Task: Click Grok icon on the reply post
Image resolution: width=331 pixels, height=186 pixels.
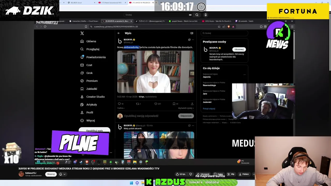Action: (x=189, y=126)
